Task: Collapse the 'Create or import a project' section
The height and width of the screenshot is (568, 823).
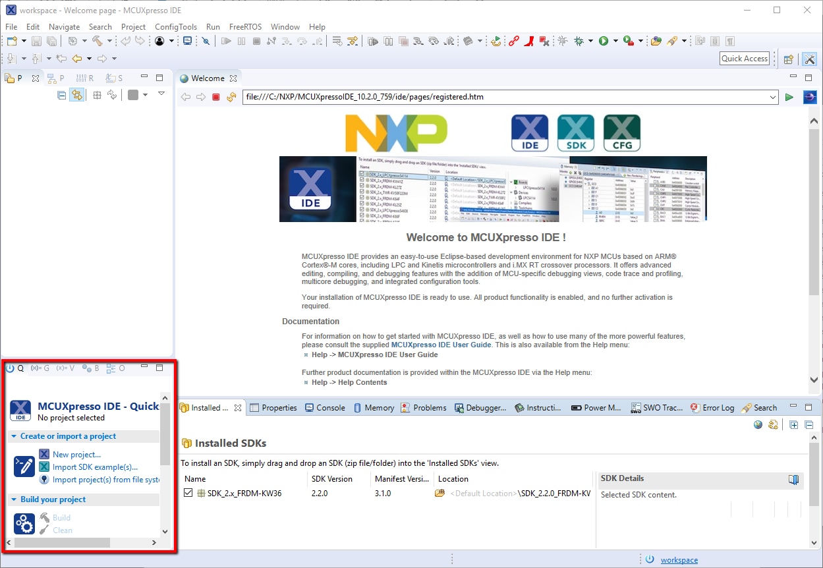Action: [x=14, y=436]
